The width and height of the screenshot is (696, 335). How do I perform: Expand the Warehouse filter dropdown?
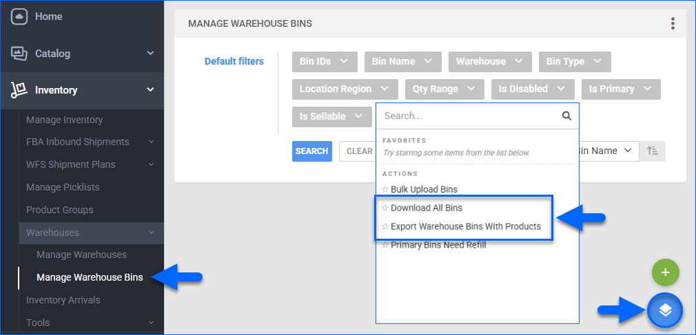[489, 61]
